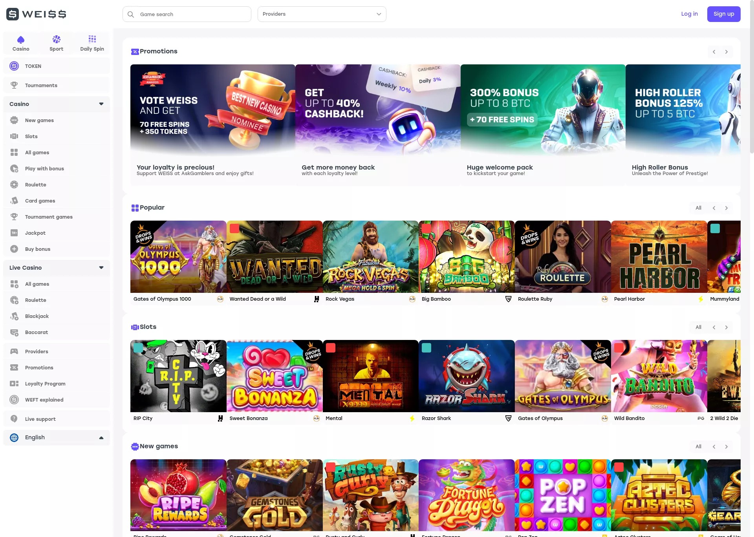Select Roulette in Live Casino menu

(x=57, y=300)
